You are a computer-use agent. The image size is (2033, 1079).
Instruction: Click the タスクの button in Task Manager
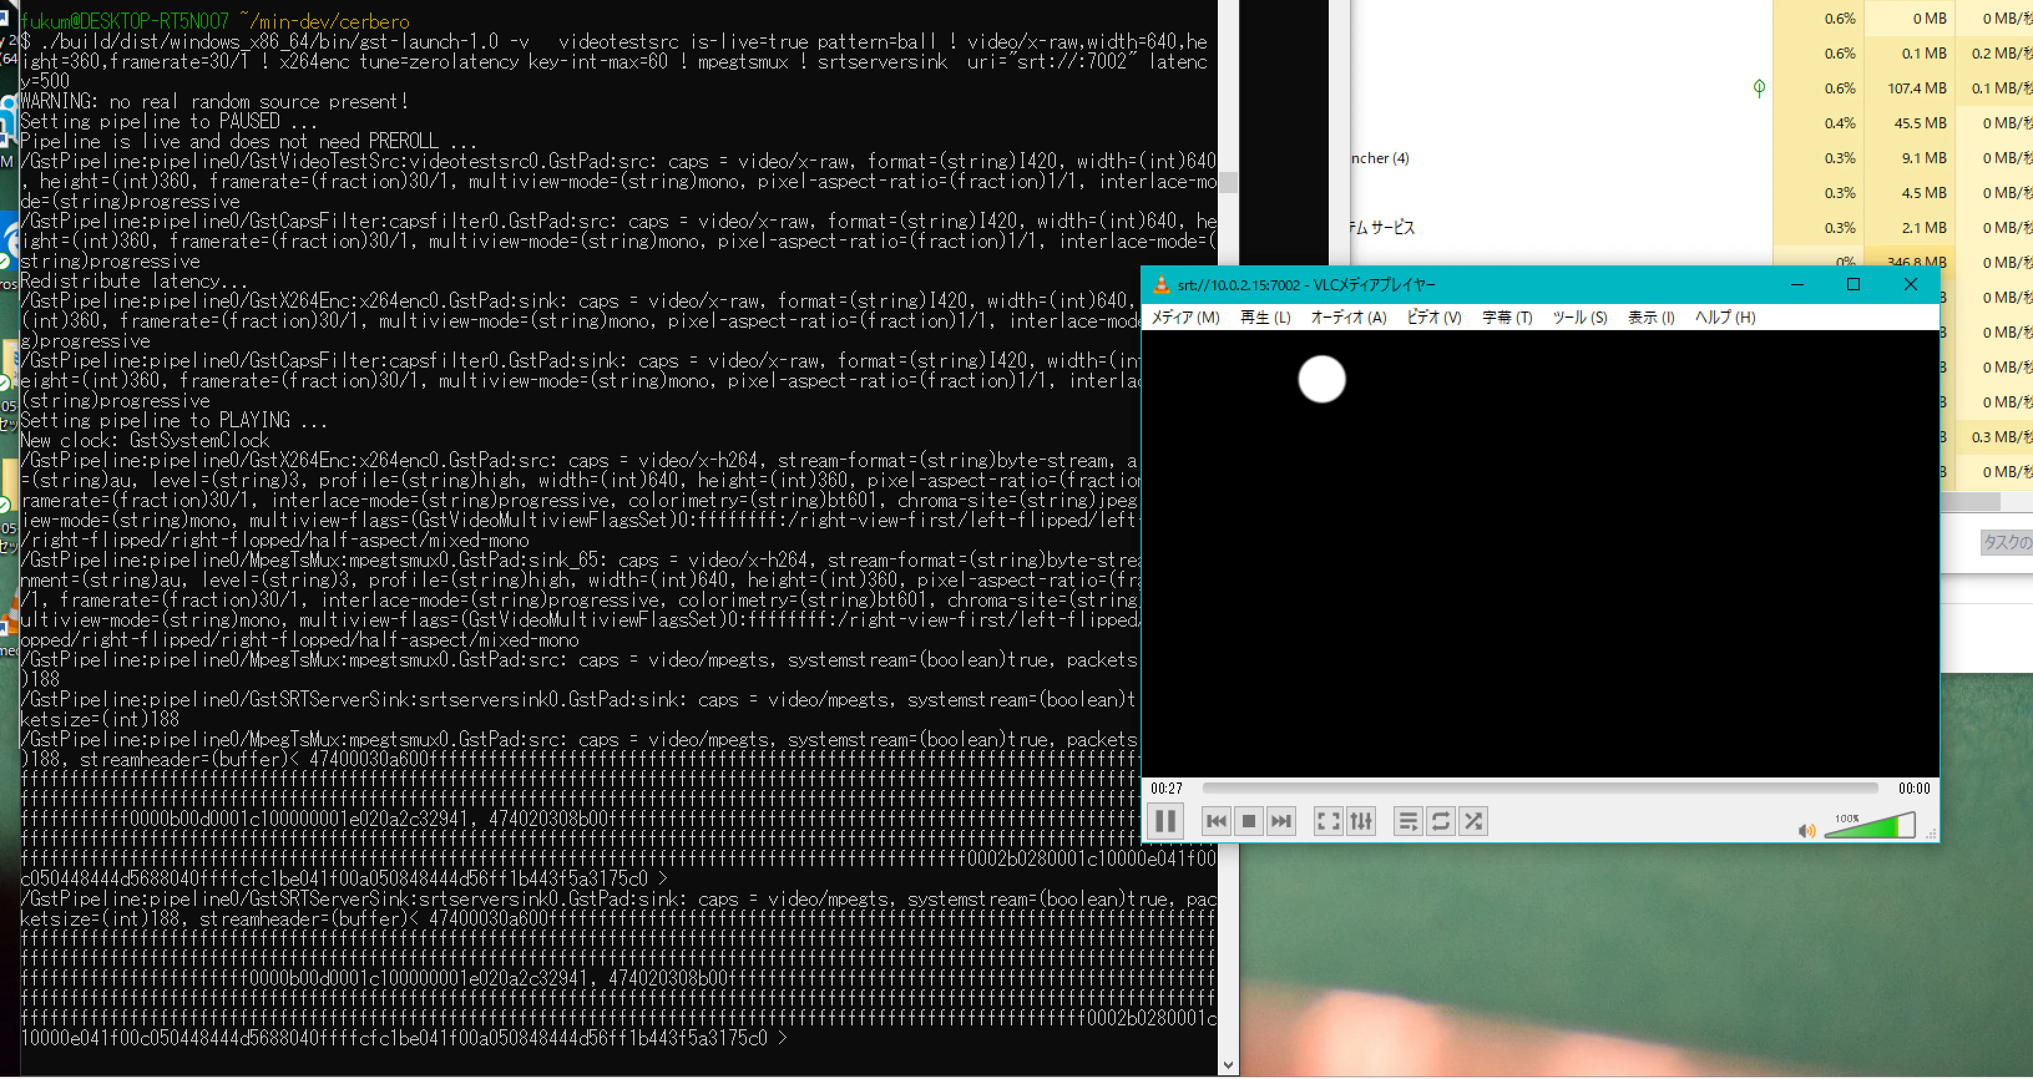coord(2007,543)
